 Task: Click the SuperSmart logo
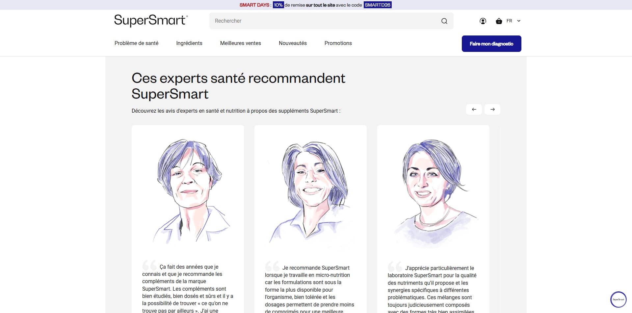[151, 20]
